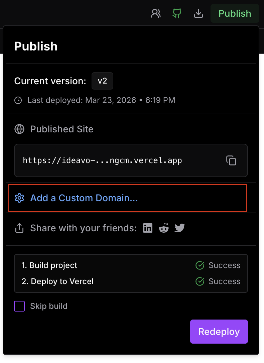Image resolution: width=264 pixels, height=363 pixels.
Task: Share on Twitter
Action: coord(180,228)
